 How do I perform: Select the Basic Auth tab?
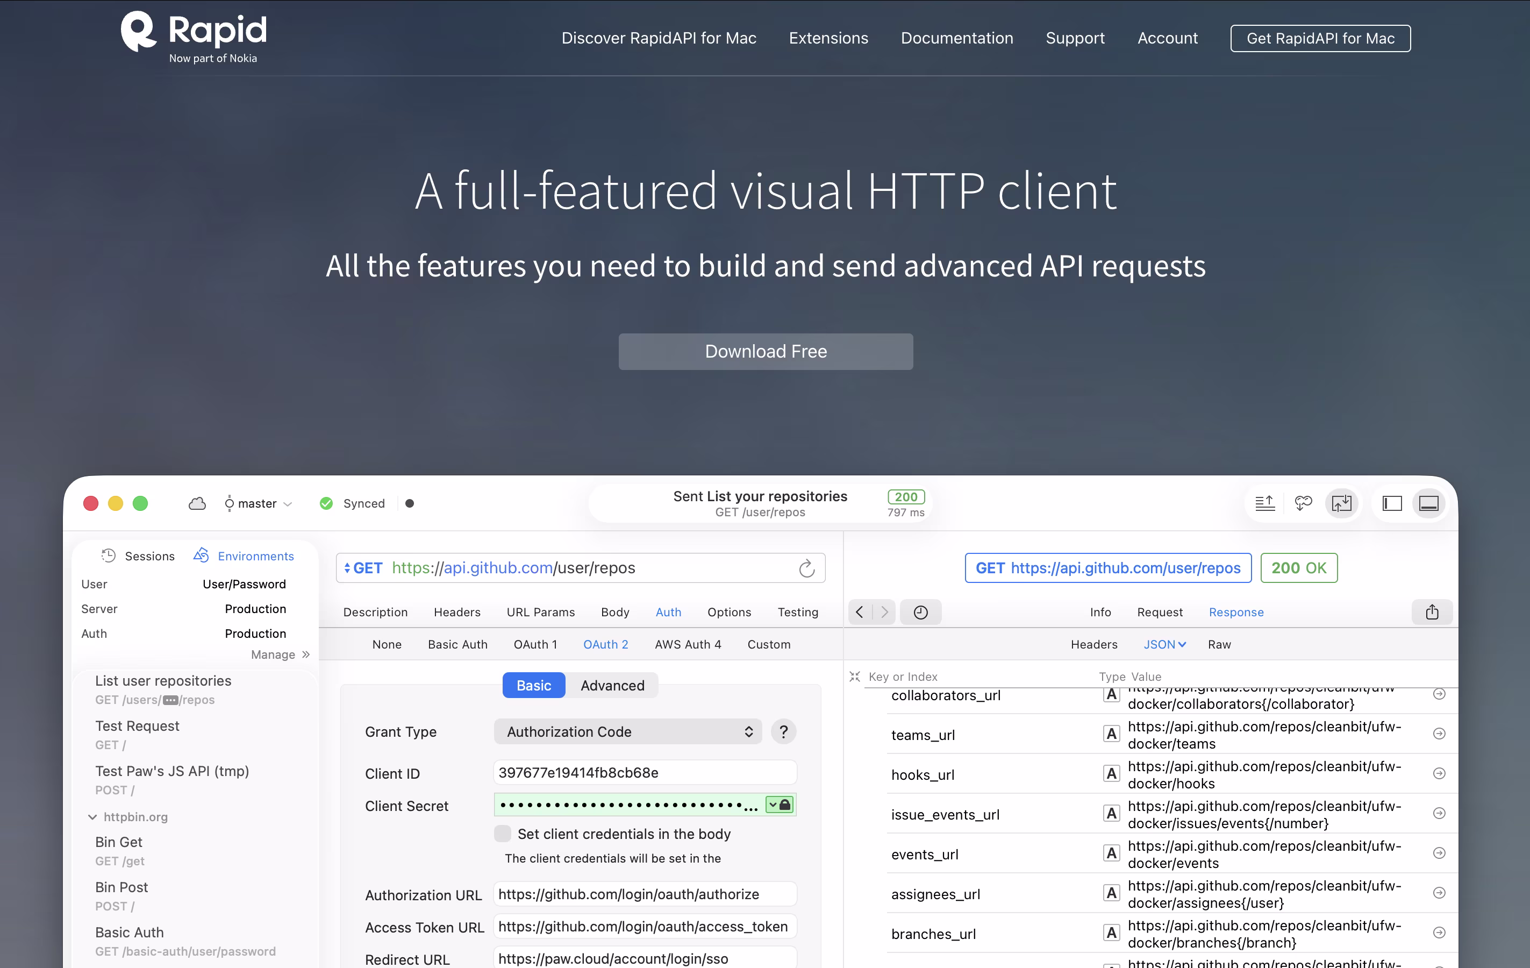(457, 644)
